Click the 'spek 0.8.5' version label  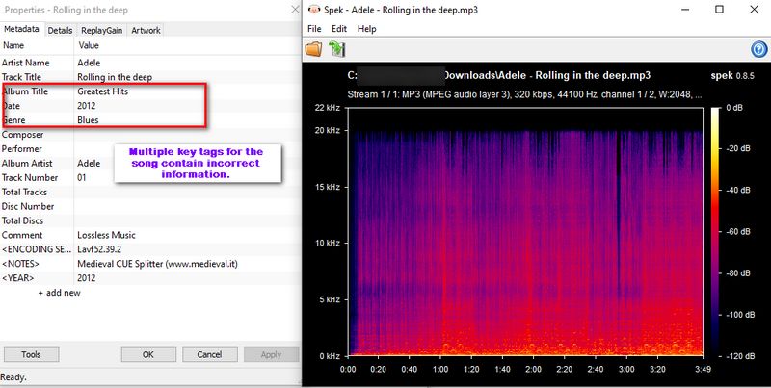(x=732, y=76)
